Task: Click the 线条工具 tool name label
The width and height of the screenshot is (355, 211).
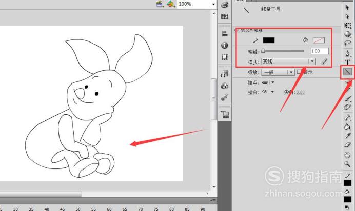Action: point(271,9)
